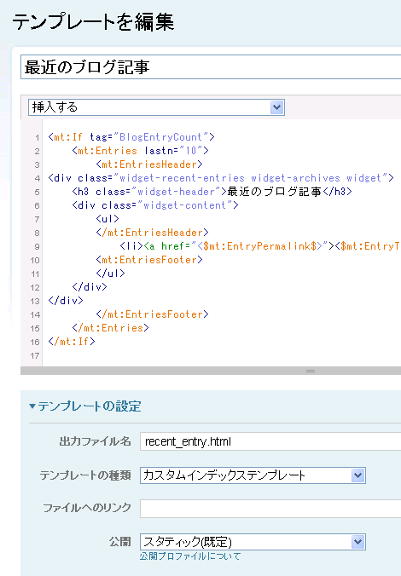The image size is (401, 576).
Task: Click the li EntryPermalink code line
Action: (x=260, y=246)
